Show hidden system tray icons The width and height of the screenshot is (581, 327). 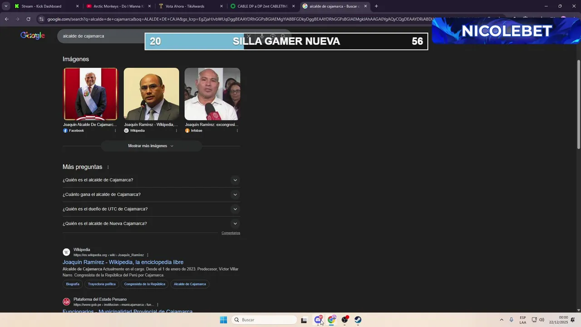coord(502,320)
